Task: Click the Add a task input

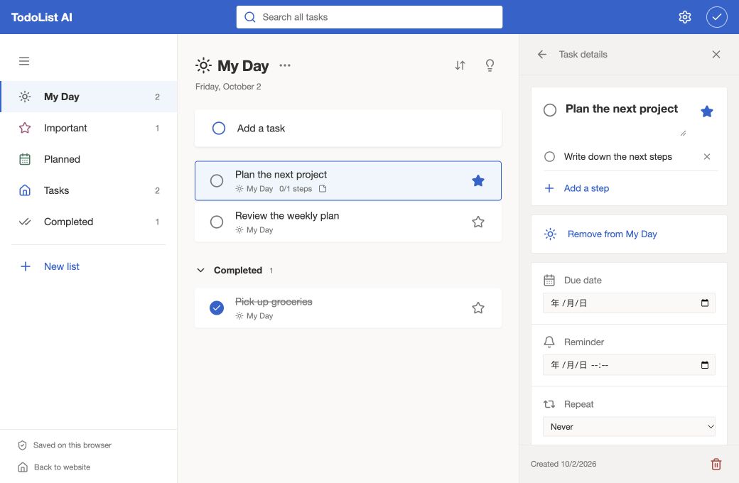Action: coord(347,128)
